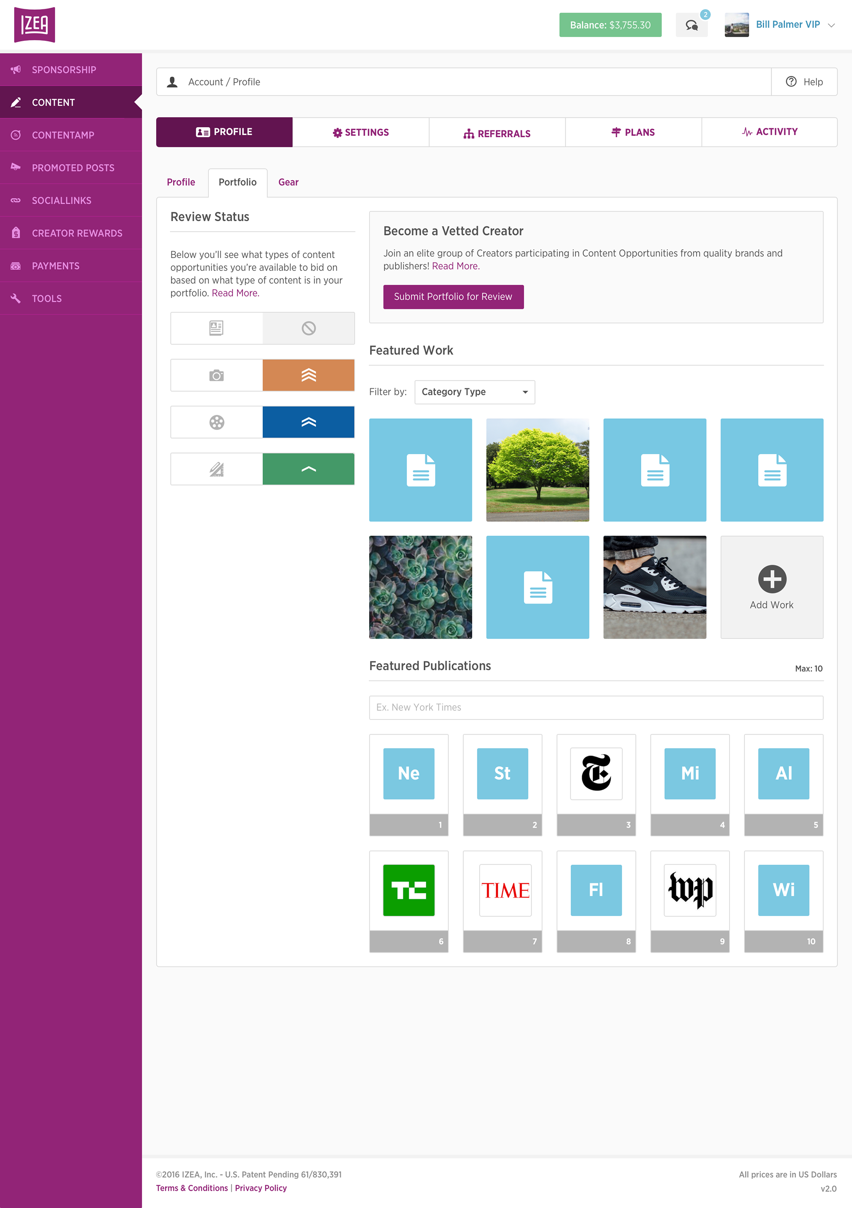The height and width of the screenshot is (1208, 852).
Task: Select the Gear sub-tab
Action: pos(288,182)
